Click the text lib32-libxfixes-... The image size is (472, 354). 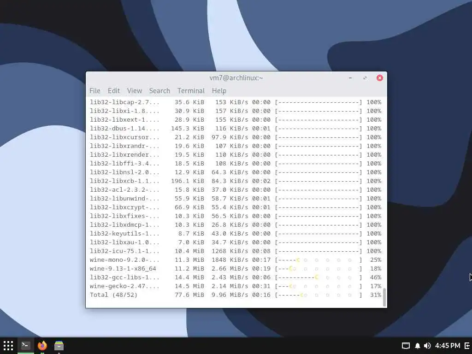click(119, 216)
